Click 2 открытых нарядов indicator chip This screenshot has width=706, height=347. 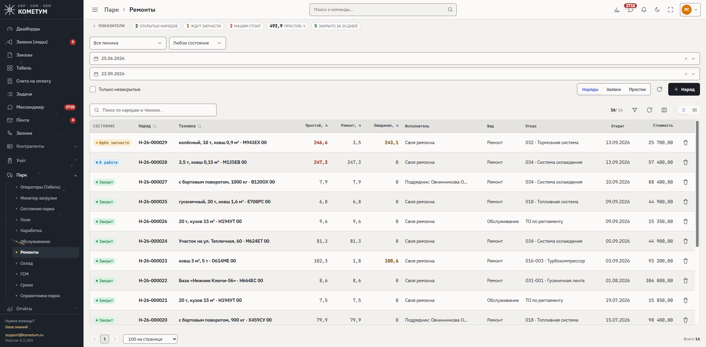pyautogui.click(x=156, y=26)
